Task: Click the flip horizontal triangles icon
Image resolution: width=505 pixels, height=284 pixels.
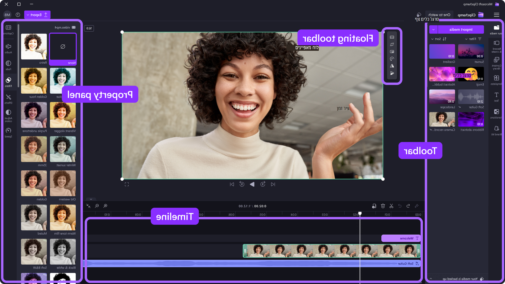Action: [392, 66]
